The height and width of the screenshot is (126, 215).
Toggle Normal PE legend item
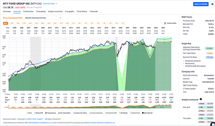coord(39,113)
